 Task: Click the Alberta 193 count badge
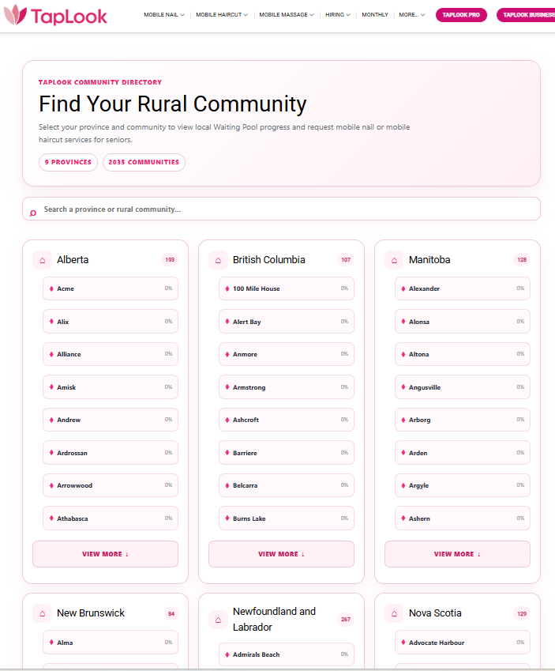click(170, 260)
